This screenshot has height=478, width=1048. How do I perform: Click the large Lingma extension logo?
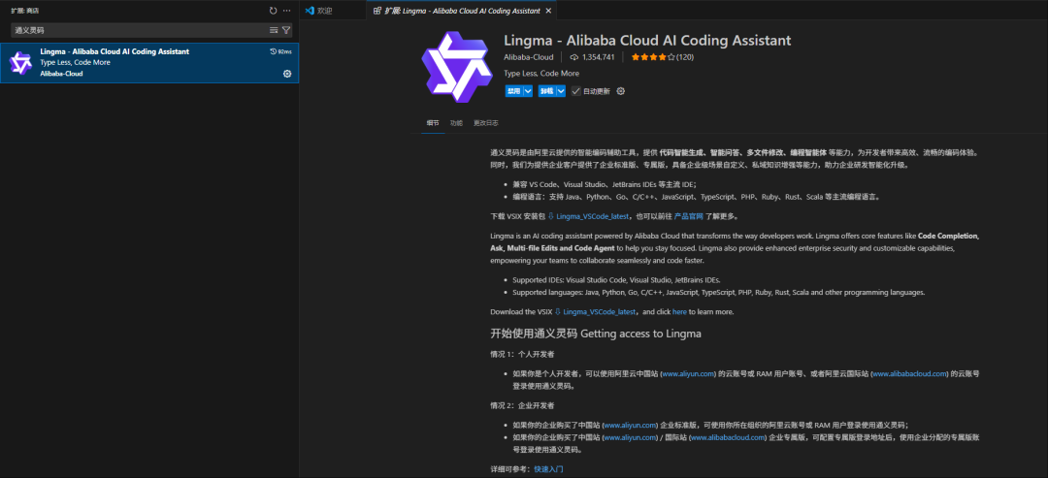click(x=456, y=65)
